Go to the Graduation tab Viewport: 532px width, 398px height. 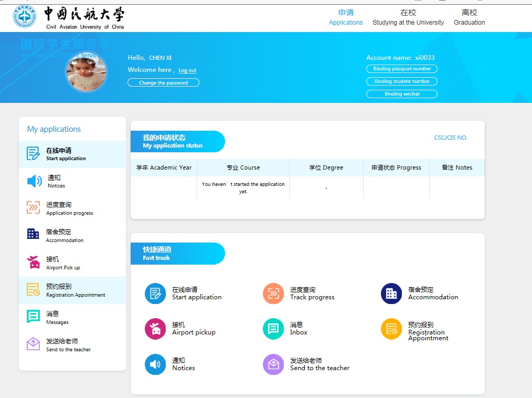(x=469, y=17)
